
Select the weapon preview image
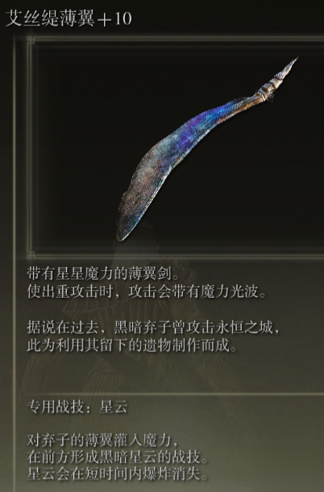207,149
